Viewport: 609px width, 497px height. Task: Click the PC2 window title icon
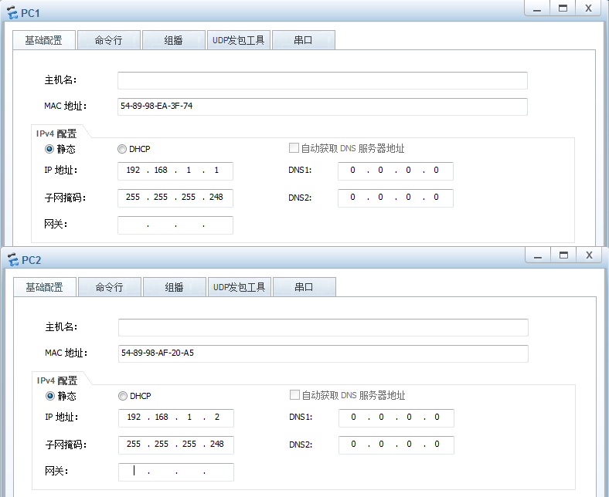(x=13, y=259)
